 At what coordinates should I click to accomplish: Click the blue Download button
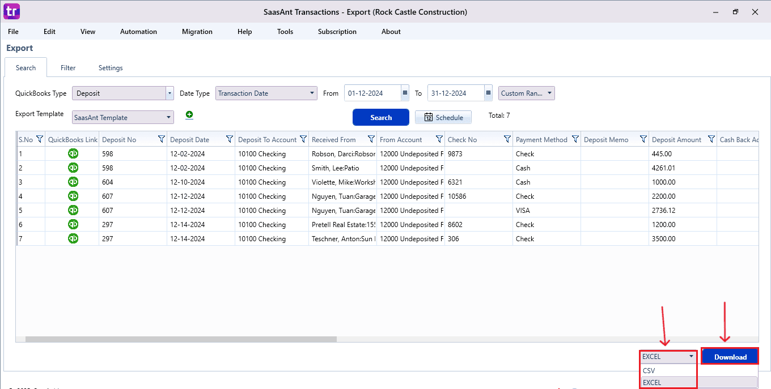730,357
